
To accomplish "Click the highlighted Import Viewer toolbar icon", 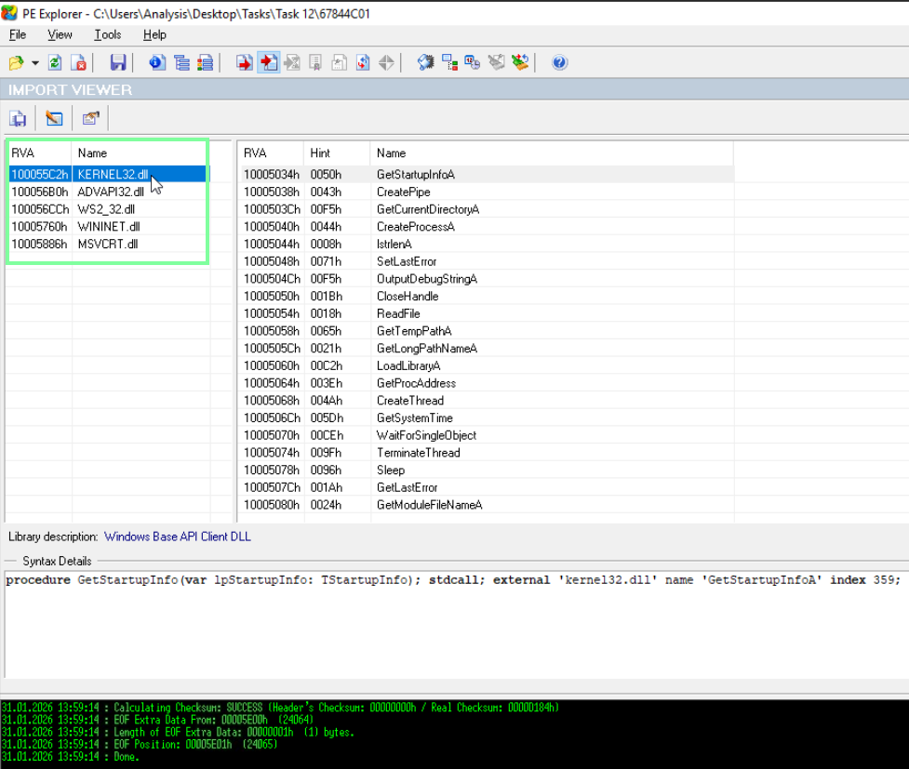I will click(268, 62).
